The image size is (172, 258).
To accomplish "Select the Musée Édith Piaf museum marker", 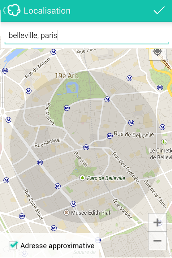I will point(66,212).
